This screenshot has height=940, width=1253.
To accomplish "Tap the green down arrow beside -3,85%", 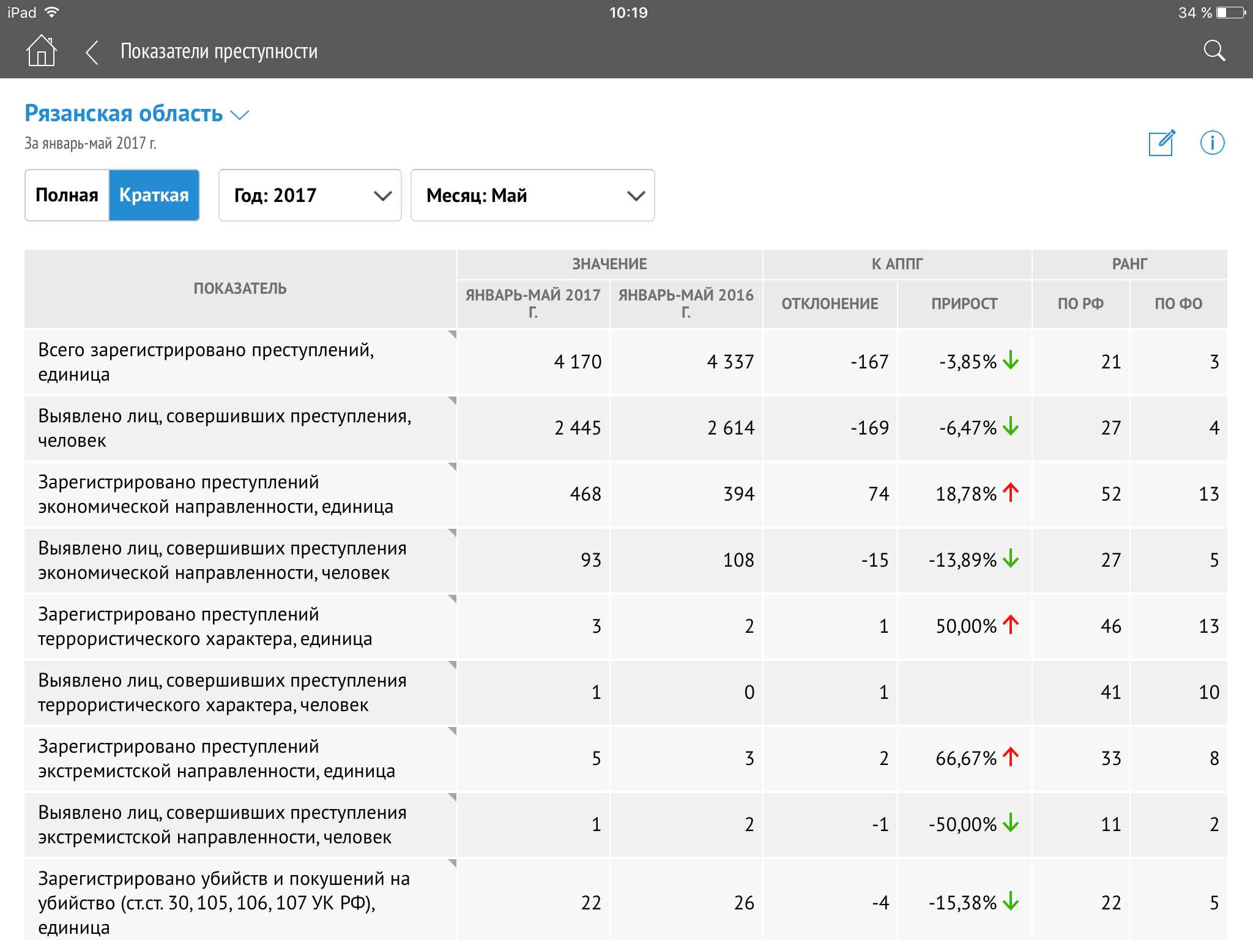I will (1011, 360).
